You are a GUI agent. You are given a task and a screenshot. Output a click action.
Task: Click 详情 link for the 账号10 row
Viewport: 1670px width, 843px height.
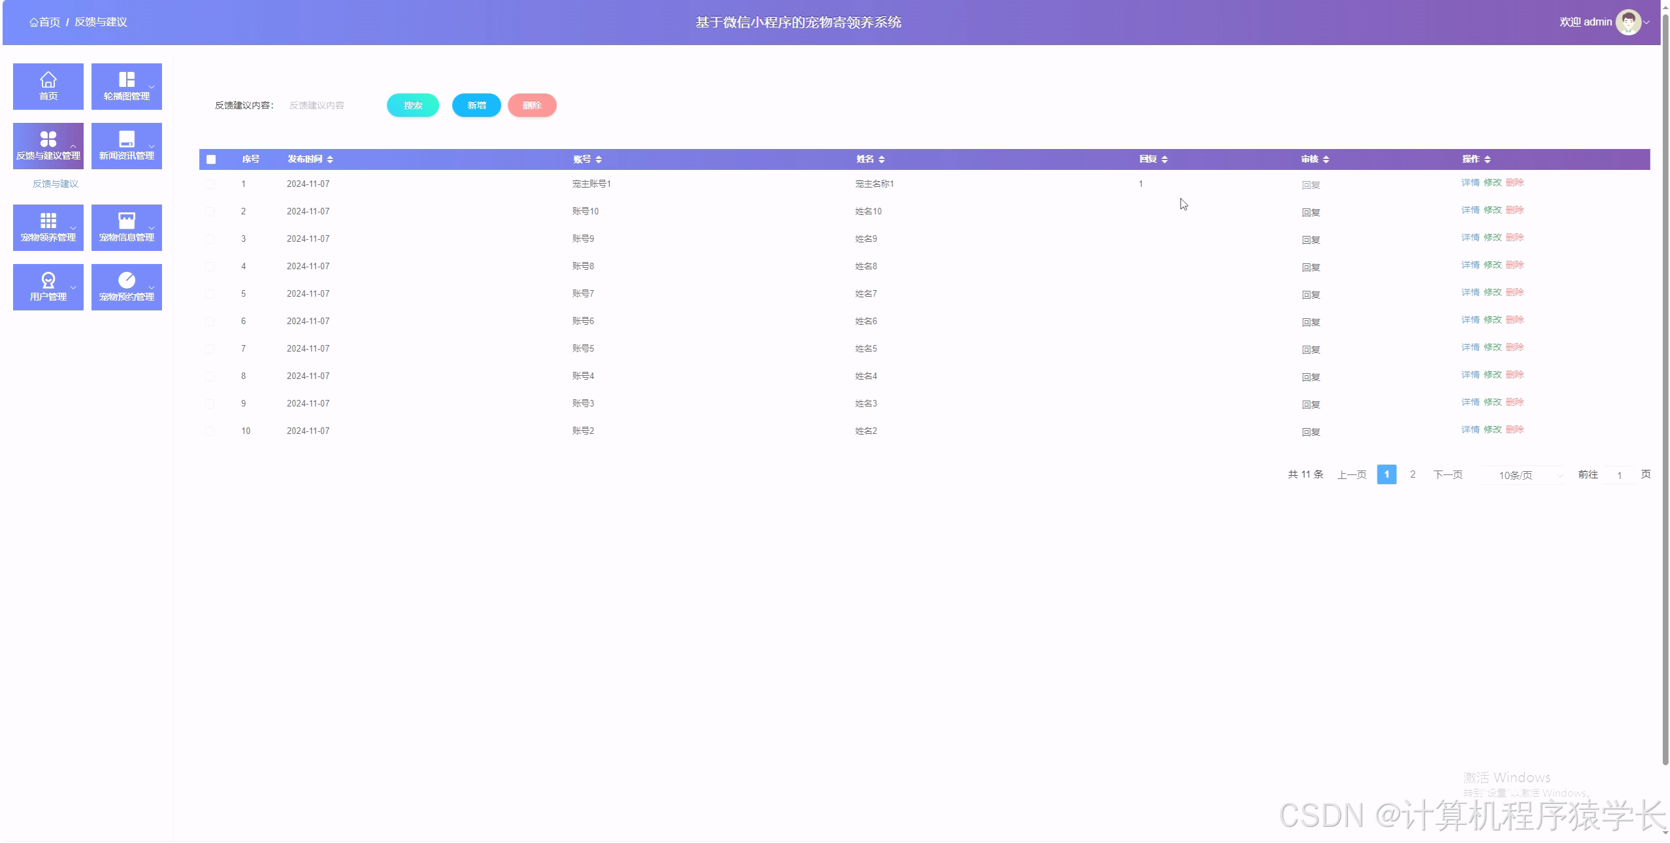(x=1469, y=210)
